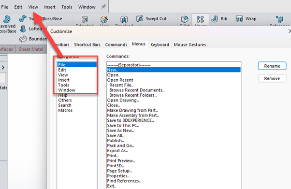Switch to the Surfaces ribbon tab
This screenshot has height=189, width=291.
[6, 49]
